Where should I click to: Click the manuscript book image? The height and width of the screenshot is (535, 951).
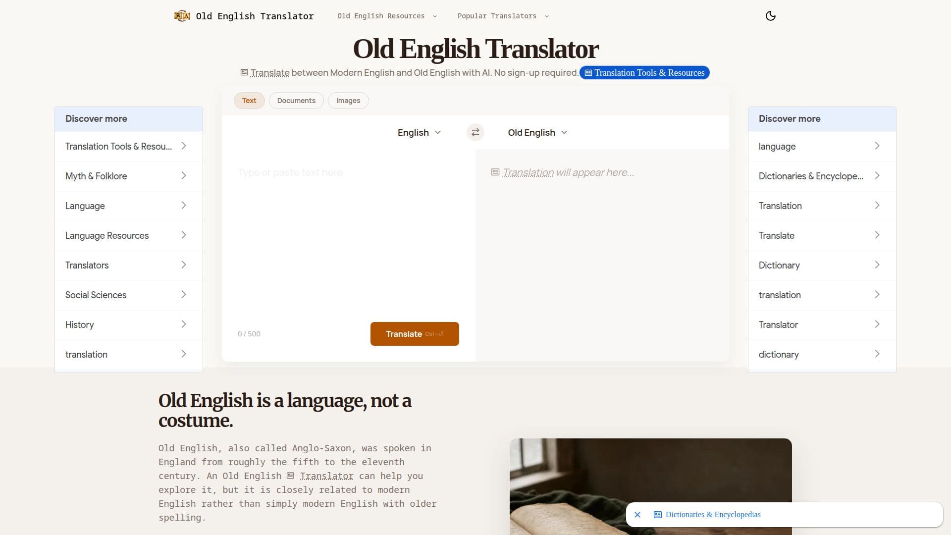pos(651,486)
